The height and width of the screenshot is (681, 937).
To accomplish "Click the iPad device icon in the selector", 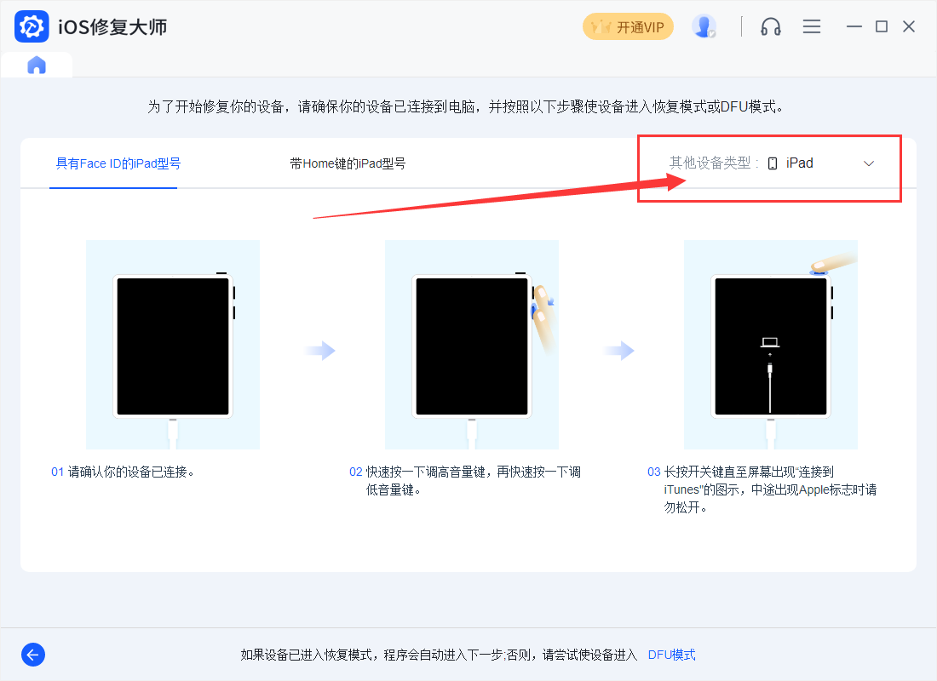I will click(773, 163).
